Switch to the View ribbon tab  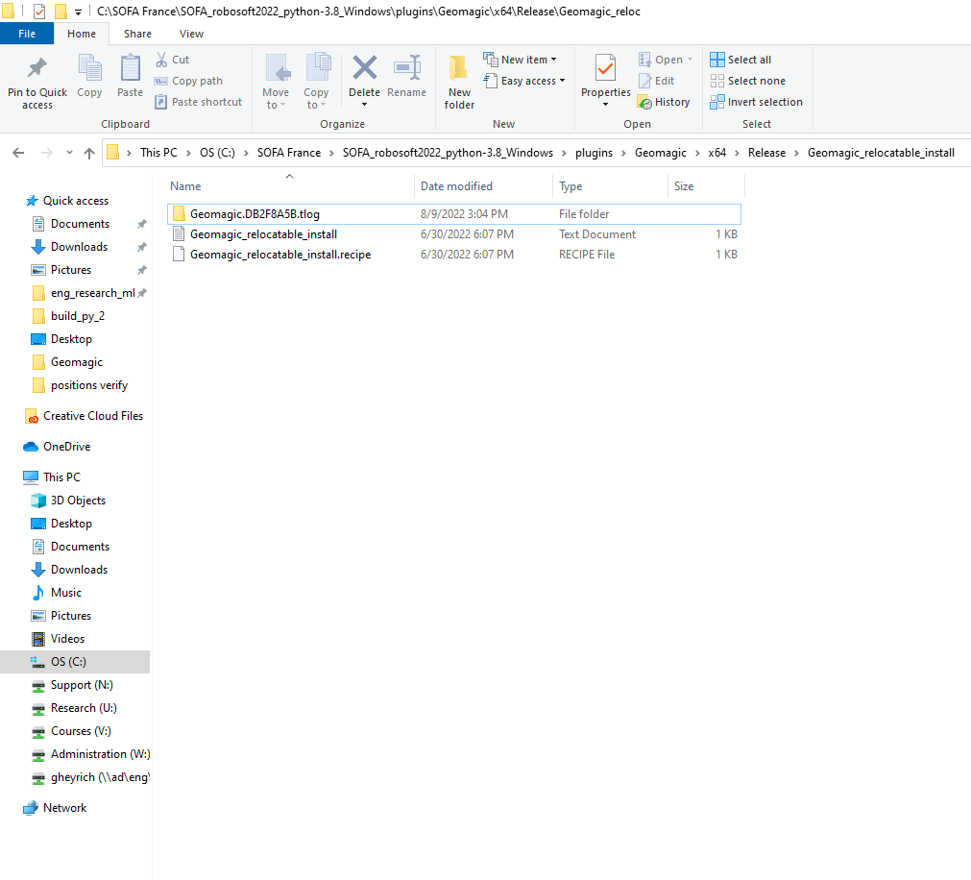[191, 34]
